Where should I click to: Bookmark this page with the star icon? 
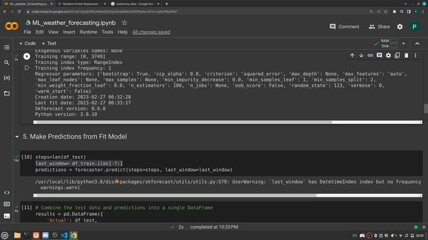click(385, 12)
